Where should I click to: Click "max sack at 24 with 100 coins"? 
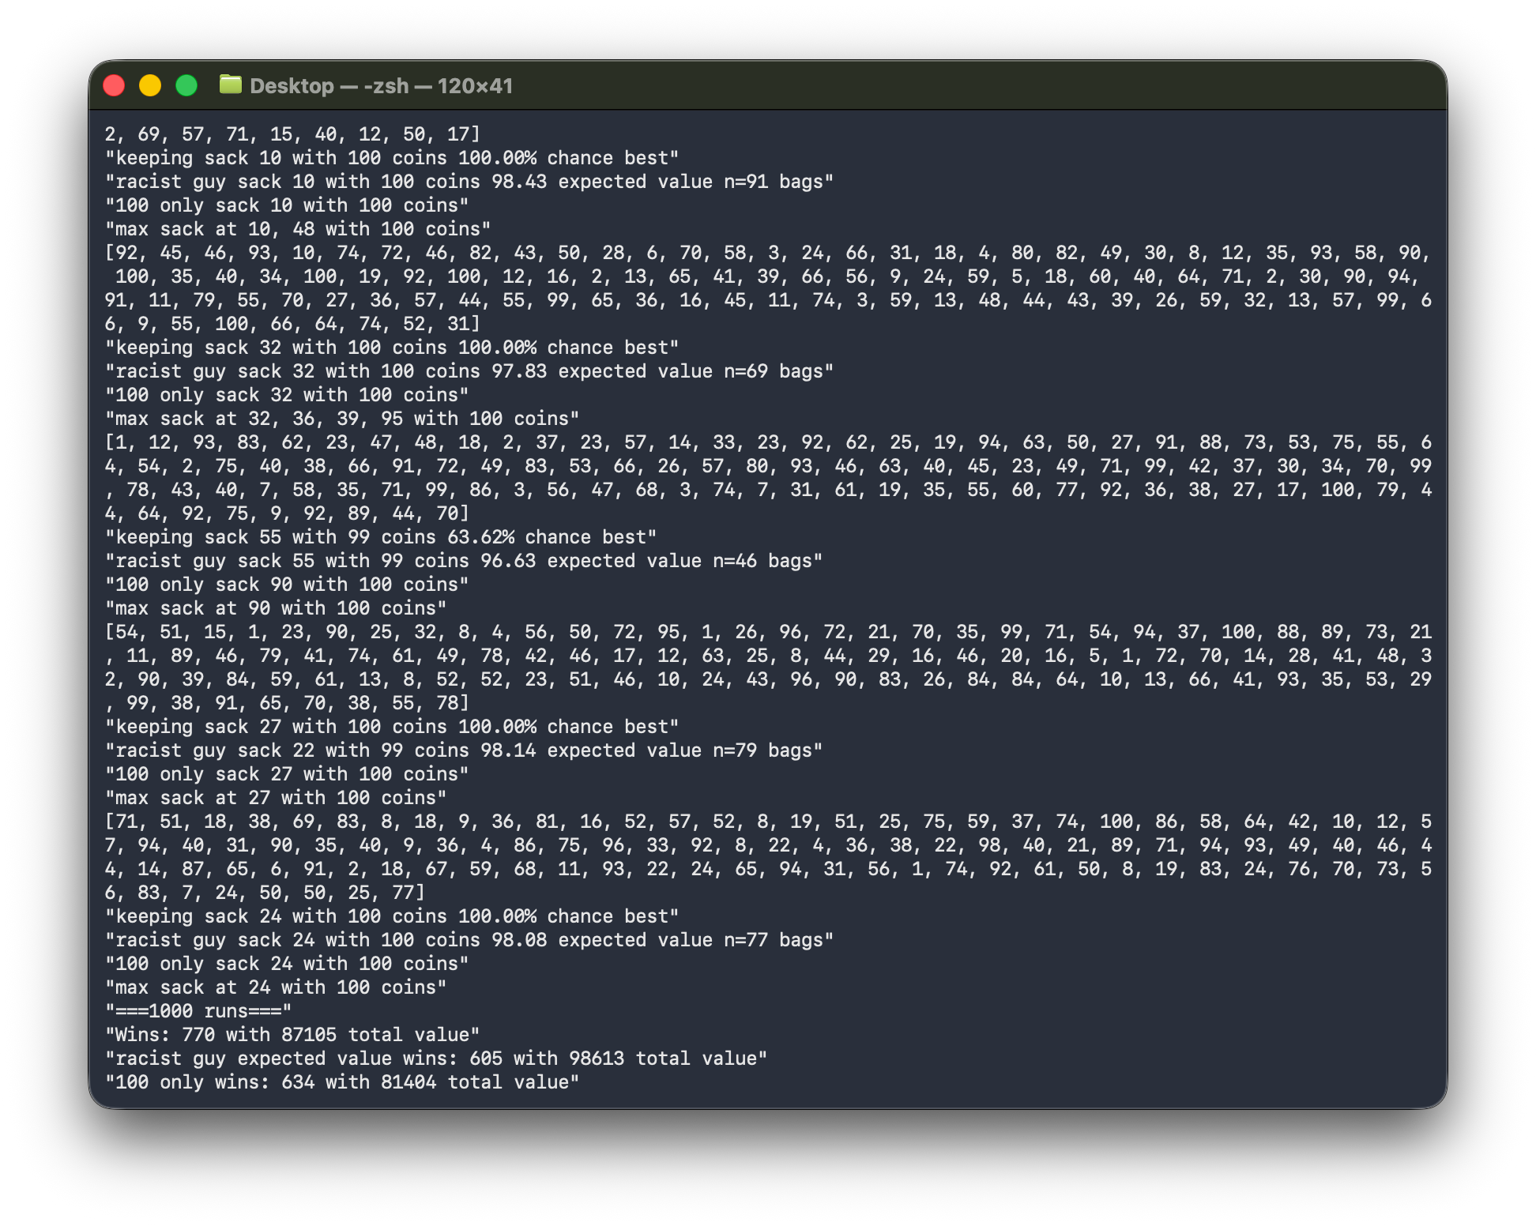coord(276,987)
